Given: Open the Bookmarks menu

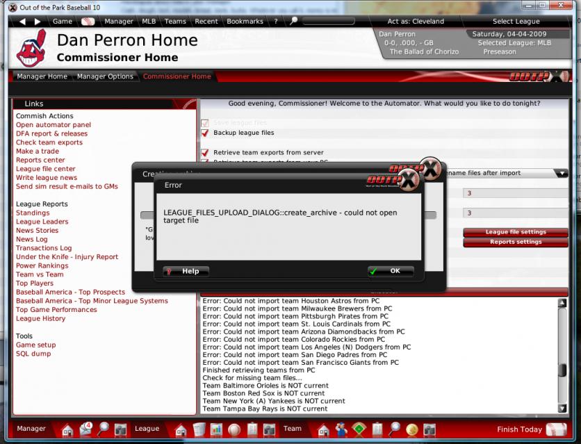Looking at the screenshot, I should [x=245, y=22].
